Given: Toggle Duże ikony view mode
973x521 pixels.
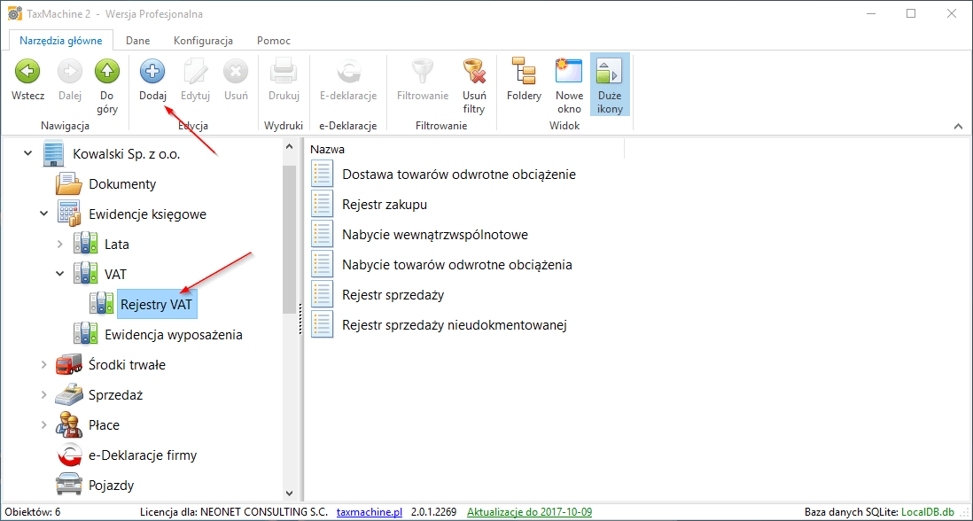Looking at the screenshot, I should 610,73.
